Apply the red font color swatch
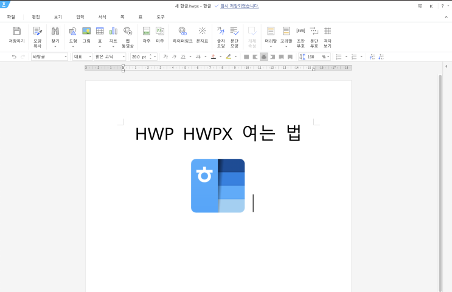 coord(214,57)
